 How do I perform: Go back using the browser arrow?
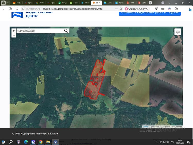4,9
